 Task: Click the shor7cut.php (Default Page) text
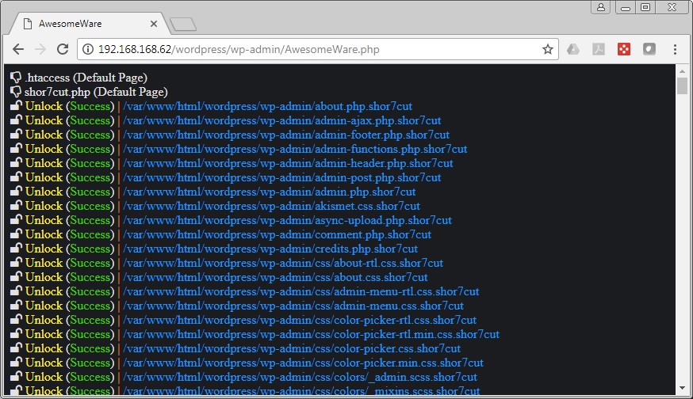(96, 92)
